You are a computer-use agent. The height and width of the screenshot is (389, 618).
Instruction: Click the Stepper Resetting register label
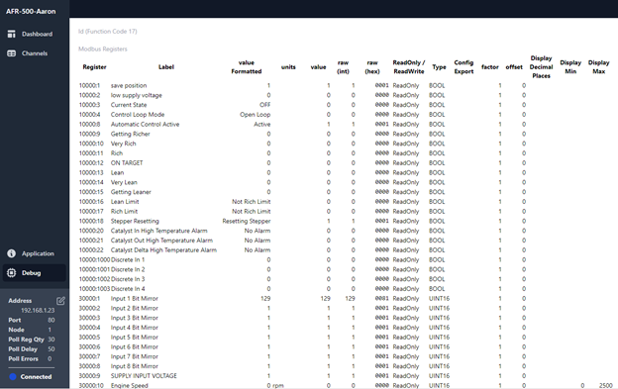coord(135,221)
